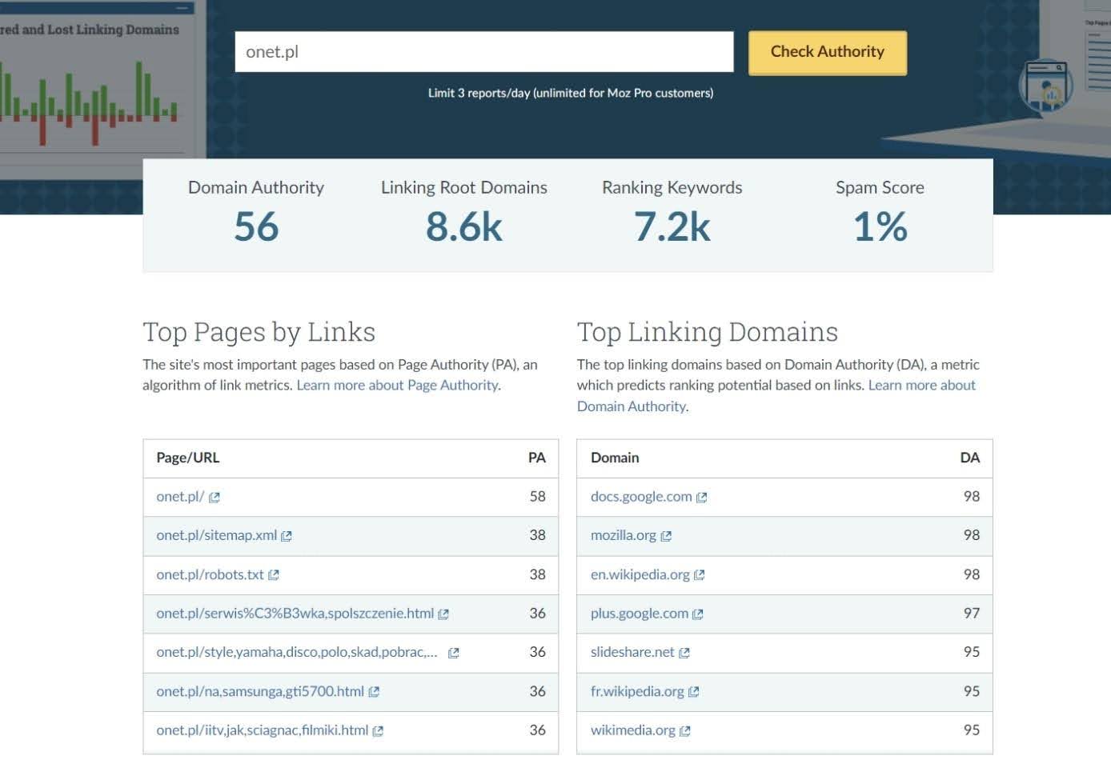Open the onet.pl/sitemap.xml link
The image size is (1111, 772).
click(216, 535)
